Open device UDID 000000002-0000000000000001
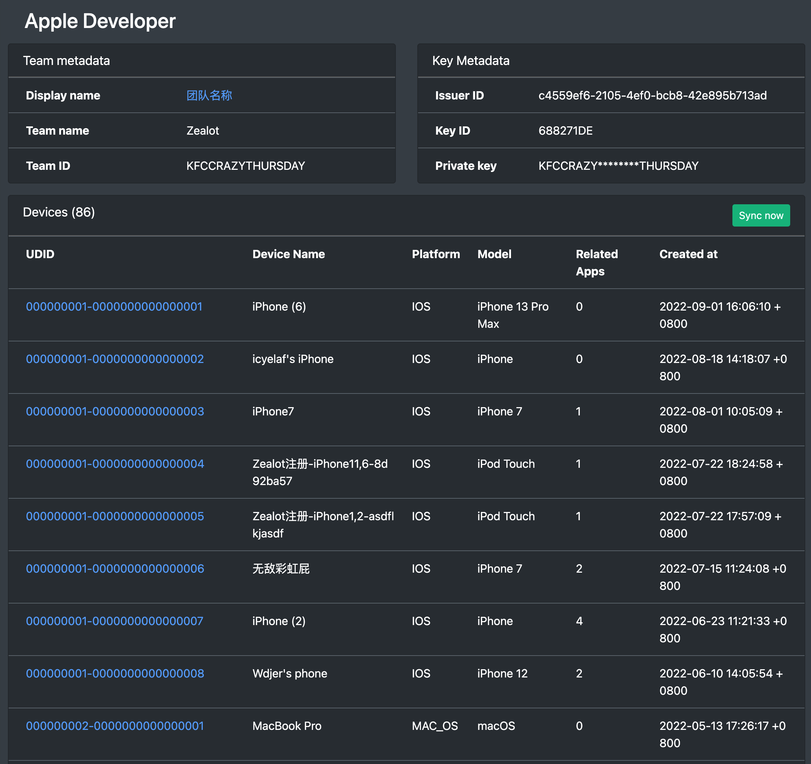 coord(114,726)
